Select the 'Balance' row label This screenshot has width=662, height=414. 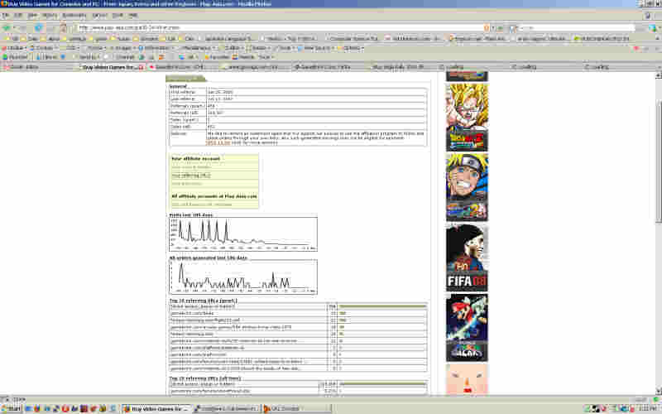click(x=178, y=133)
